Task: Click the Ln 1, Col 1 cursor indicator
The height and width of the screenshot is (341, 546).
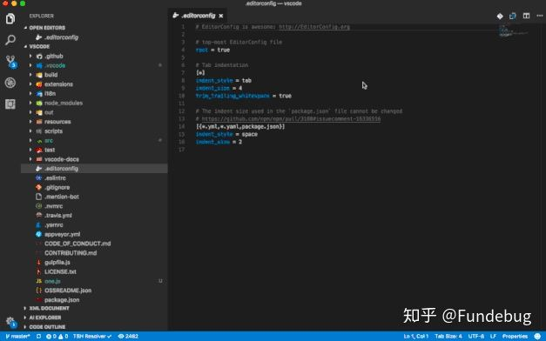Action: [x=415, y=337]
